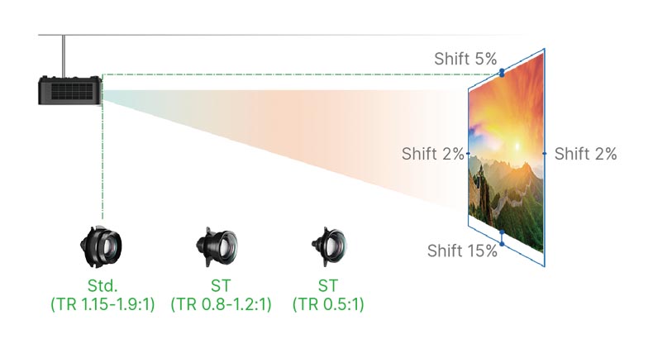Click the left edge Shift 2% dot
This screenshot has height=344, width=653.
click(x=469, y=154)
